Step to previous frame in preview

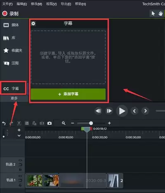[x=98, y=111]
